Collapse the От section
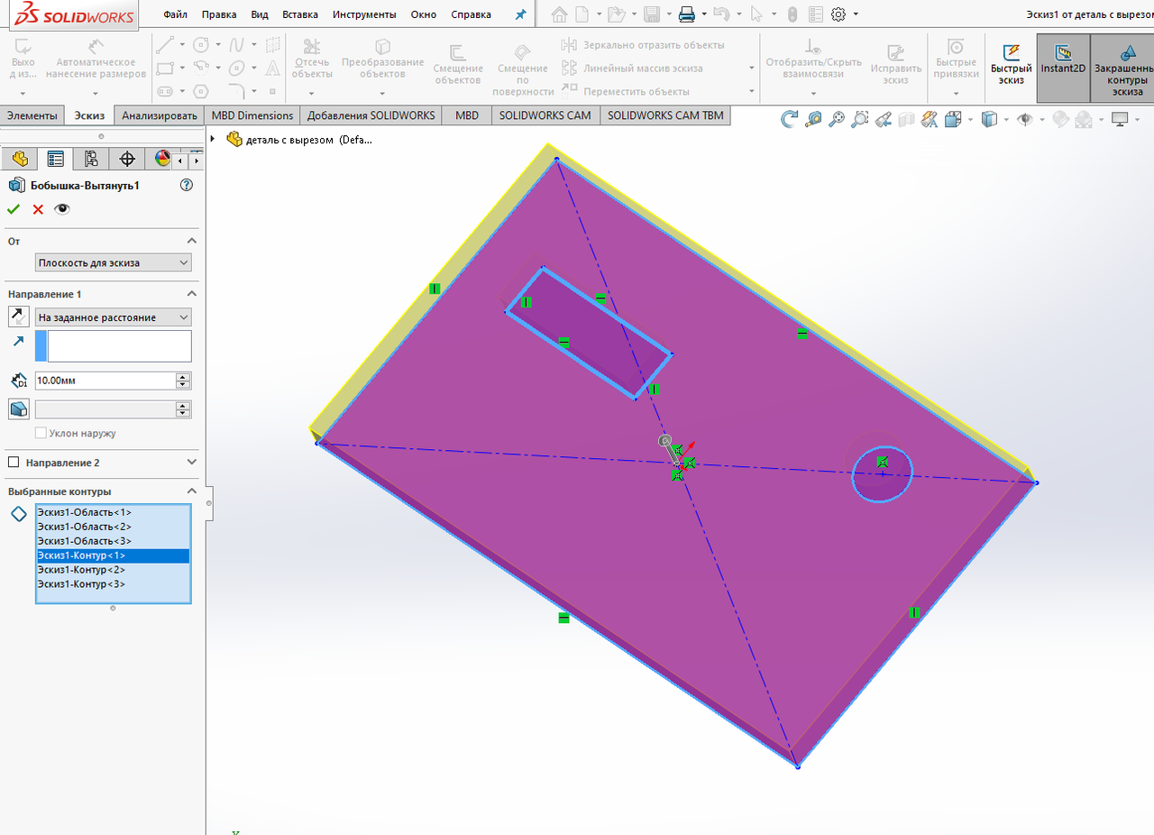Screen dimensions: 1154x835 191,241
